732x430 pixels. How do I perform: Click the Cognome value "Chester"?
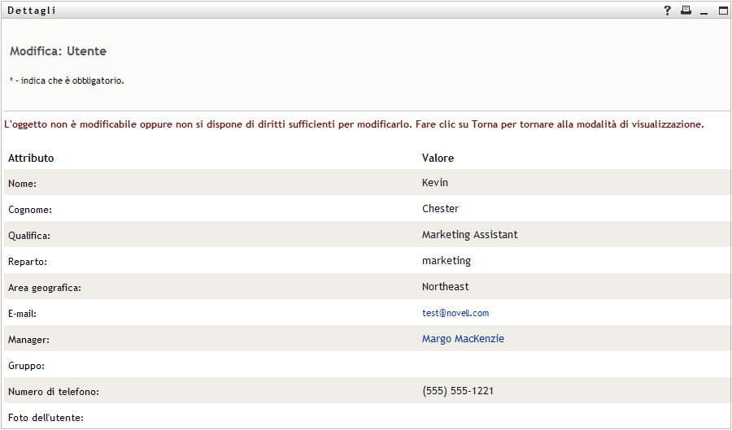(440, 209)
